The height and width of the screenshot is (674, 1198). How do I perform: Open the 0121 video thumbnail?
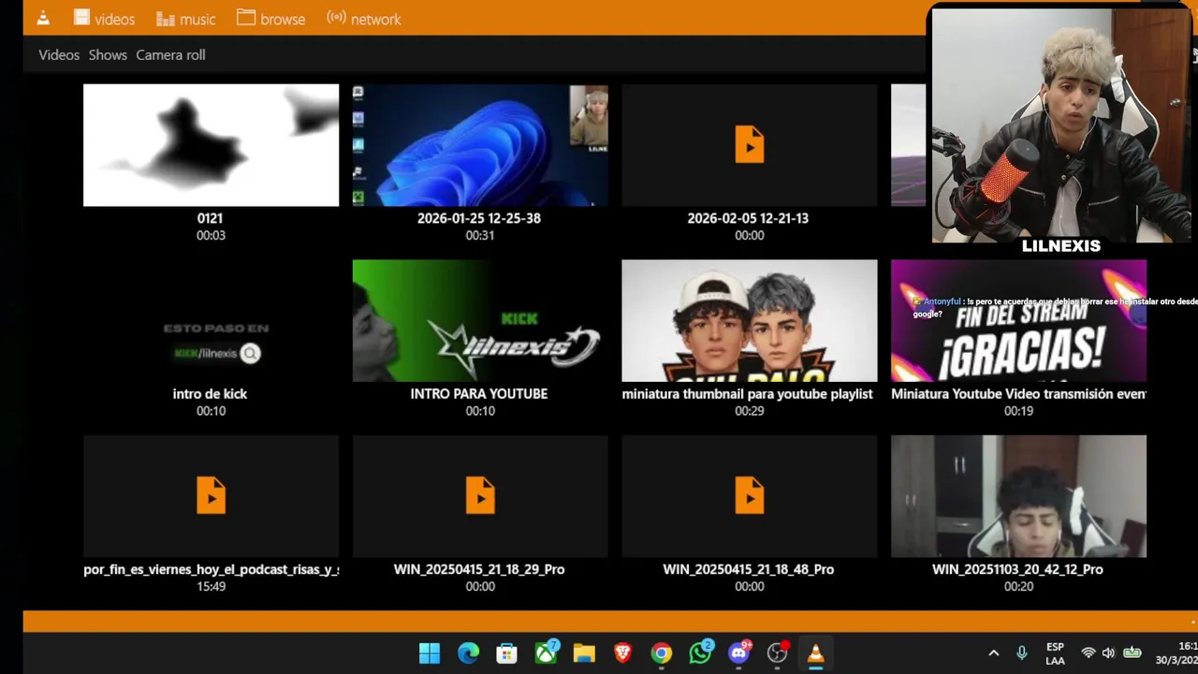click(x=211, y=145)
